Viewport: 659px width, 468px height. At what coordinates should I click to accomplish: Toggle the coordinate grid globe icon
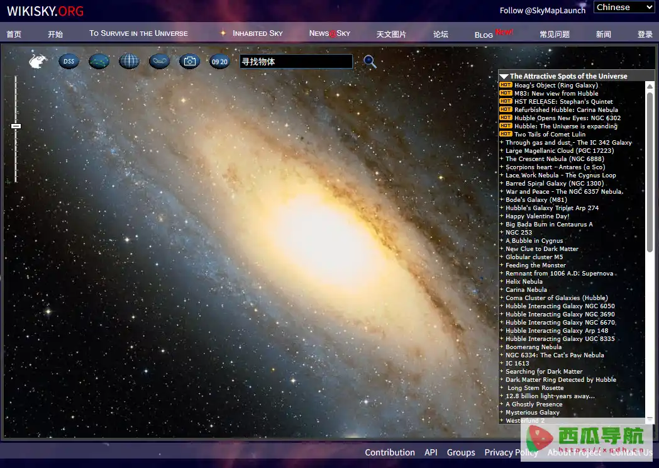pos(129,62)
